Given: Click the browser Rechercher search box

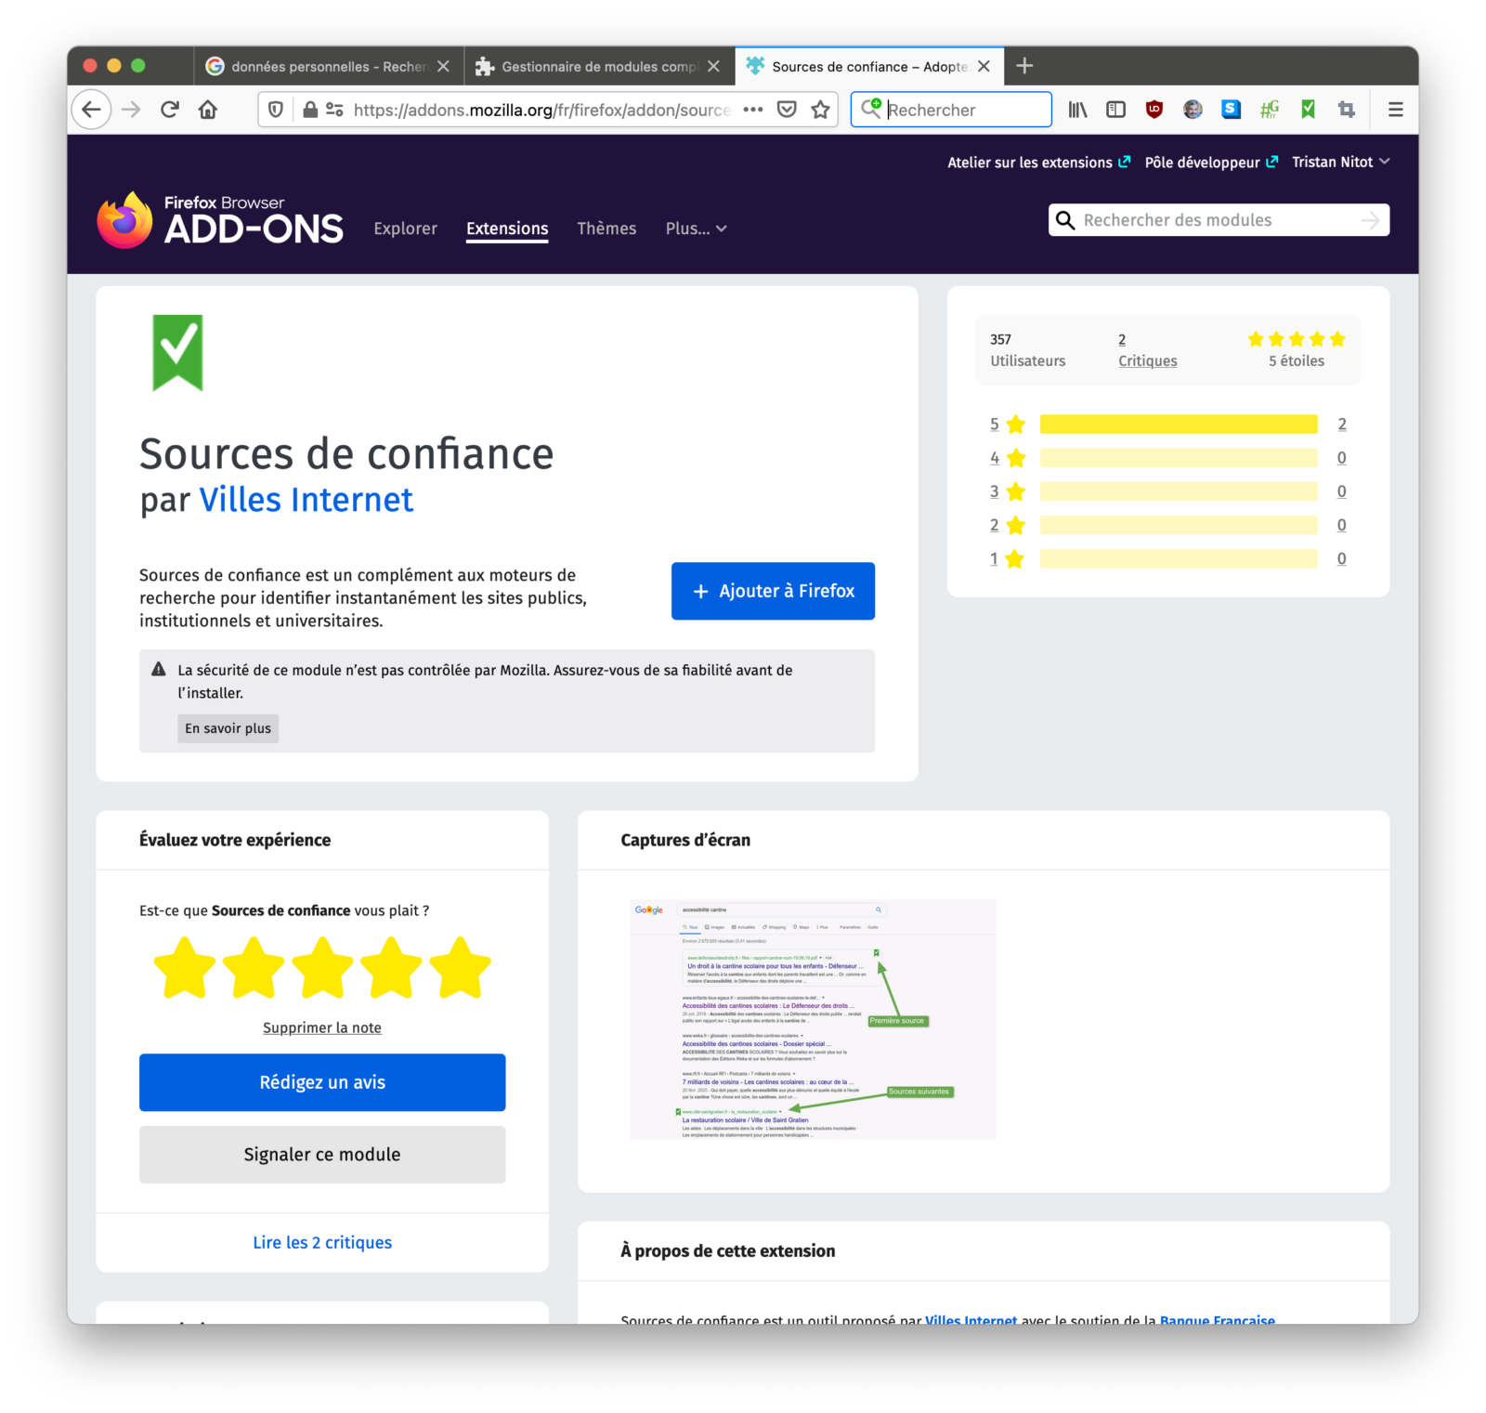Looking at the screenshot, I should pos(951,110).
